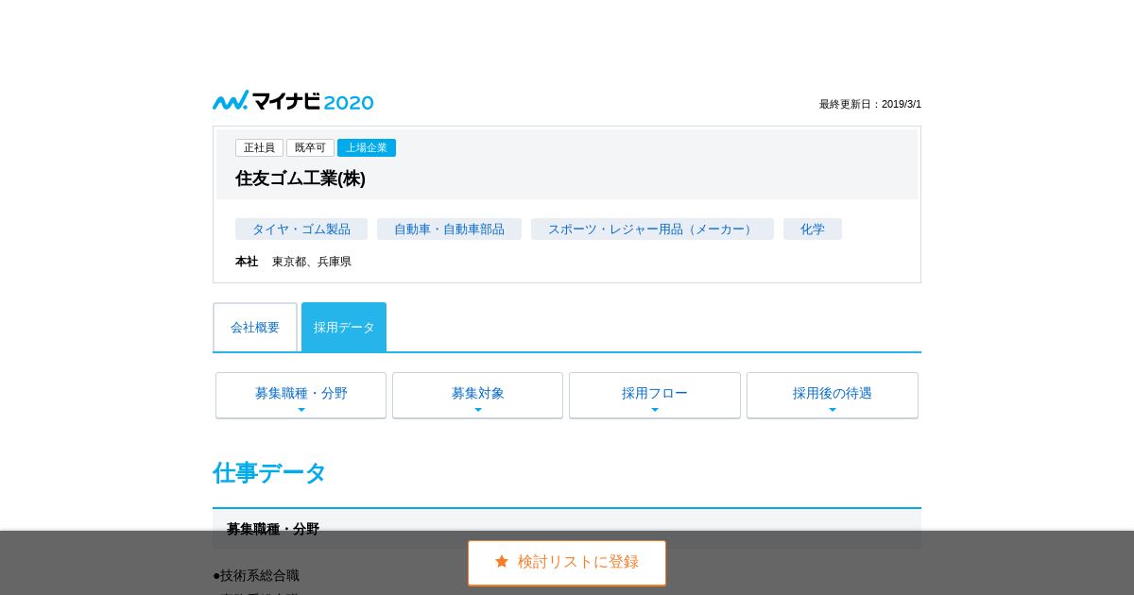Click the マイナビ2020 logo

(x=293, y=101)
